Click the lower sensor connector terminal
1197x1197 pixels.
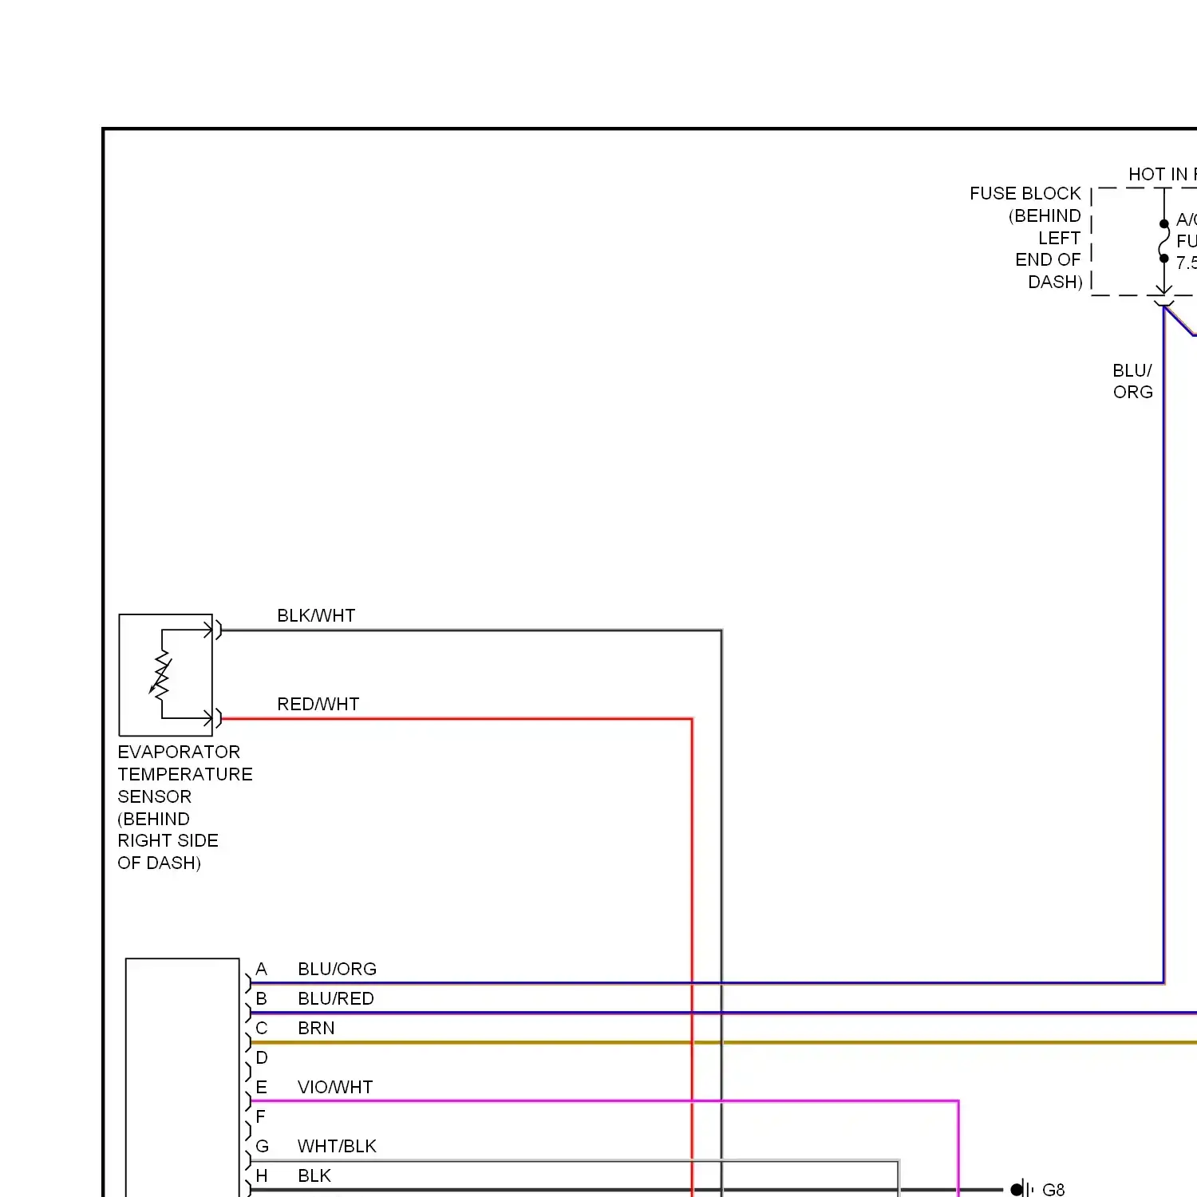click(x=213, y=718)
